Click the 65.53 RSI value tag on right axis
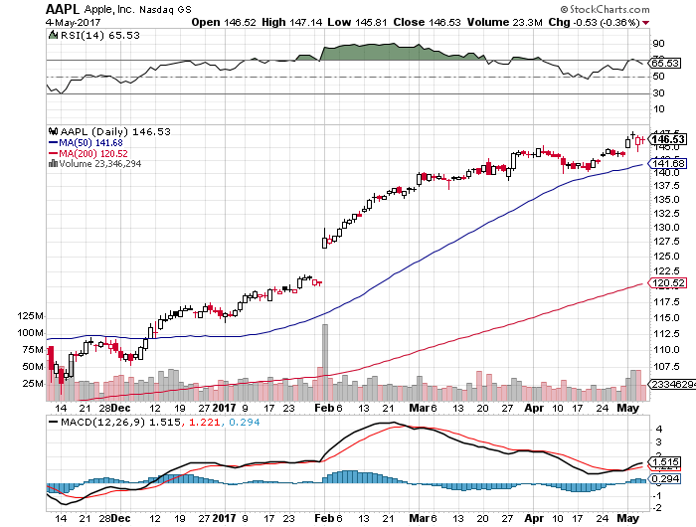Image resolution: width=696 pixels, height=527 pixels. (665, 63)
